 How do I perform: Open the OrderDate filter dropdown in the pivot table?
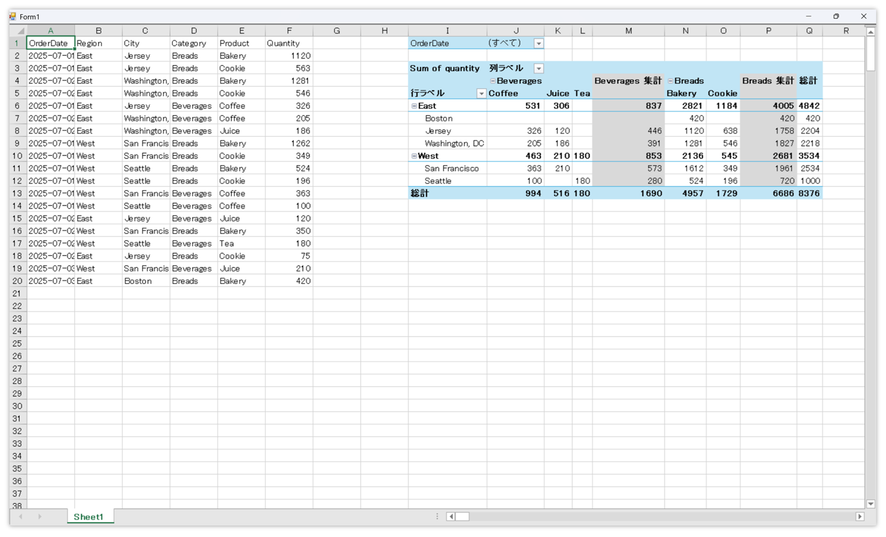pos(539,43)
